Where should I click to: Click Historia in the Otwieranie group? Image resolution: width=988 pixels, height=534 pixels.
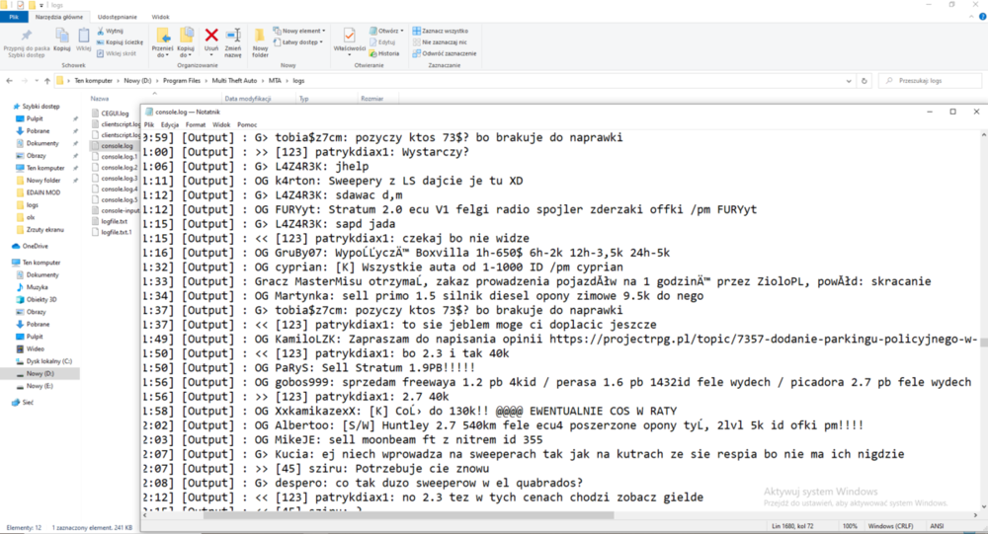click(x=384, y=53)
